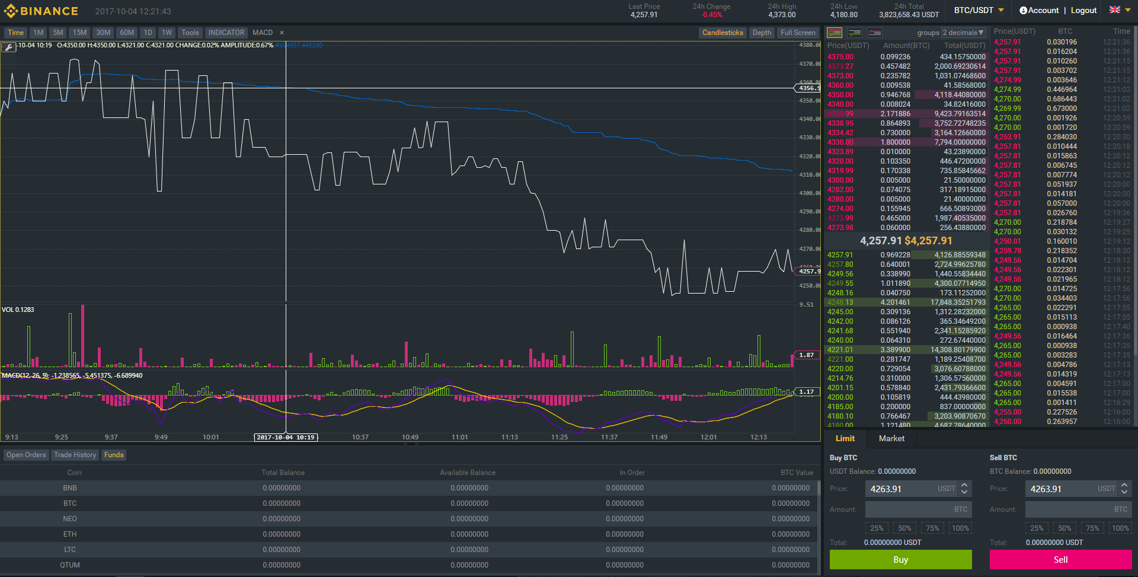
Task: Select the 4257.91 top buy order row
Action: [x=906, y=255]
